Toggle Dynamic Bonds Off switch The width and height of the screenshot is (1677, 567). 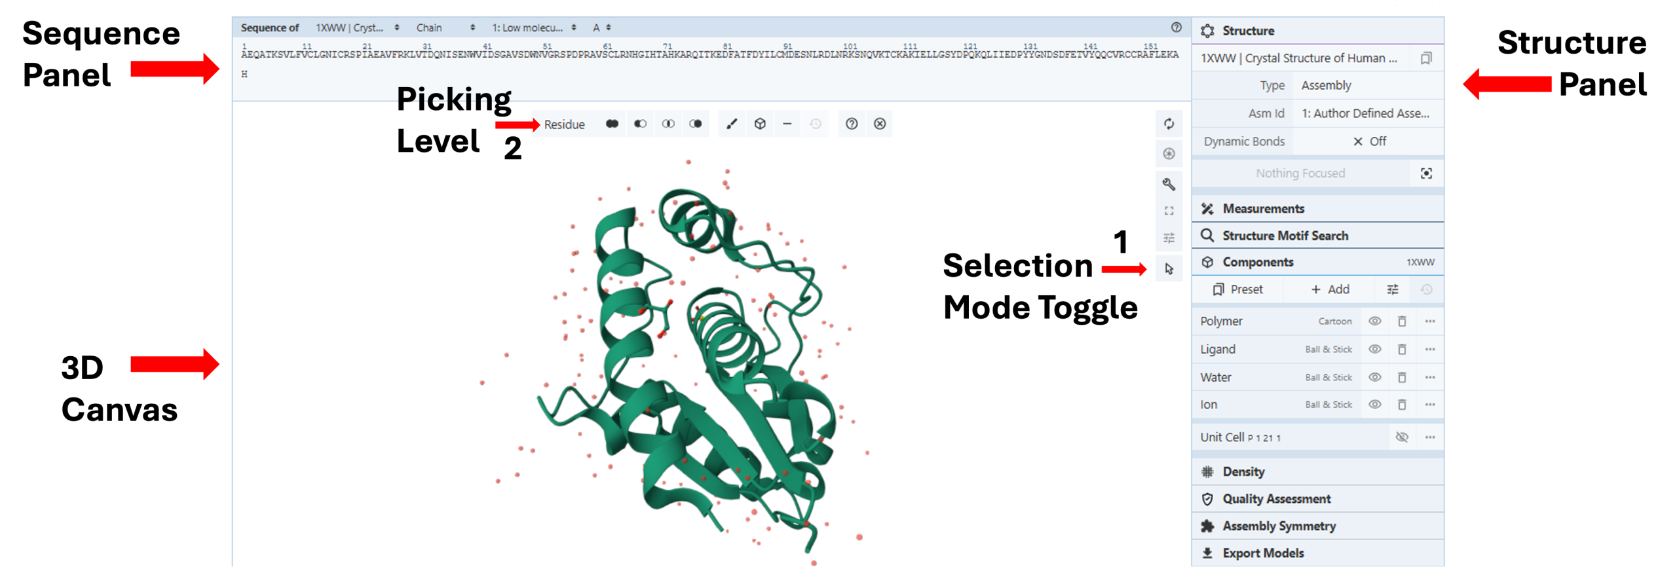coord(1369,141)
